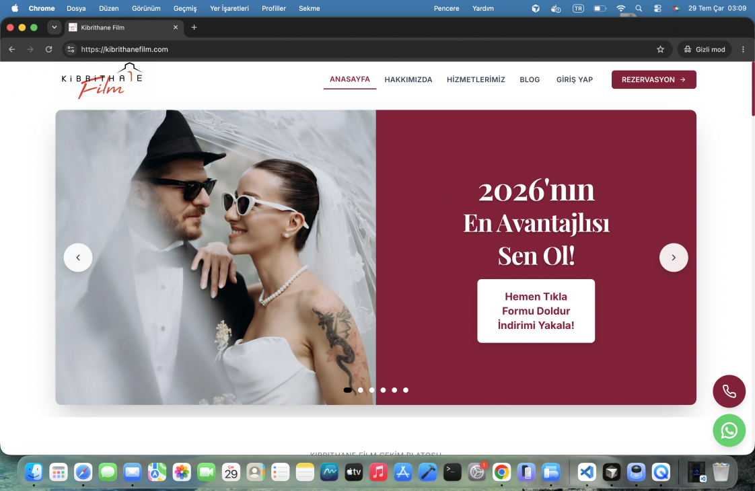The width and height of the screenshot is (755, 491).
Task: Visit the BLOG page
Action: 530,79
